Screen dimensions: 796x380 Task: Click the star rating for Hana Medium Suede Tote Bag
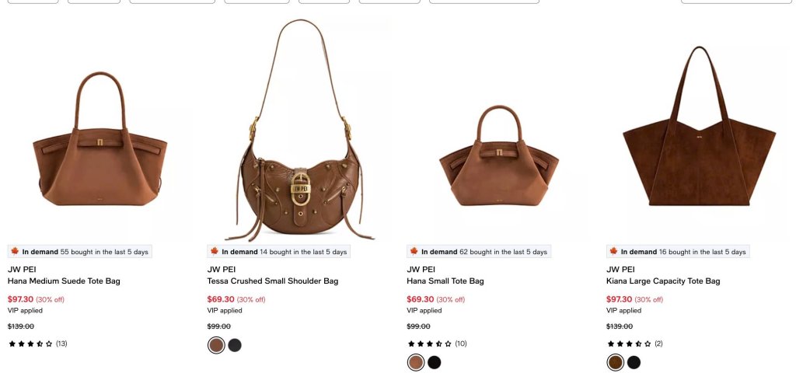click(30, 343)
